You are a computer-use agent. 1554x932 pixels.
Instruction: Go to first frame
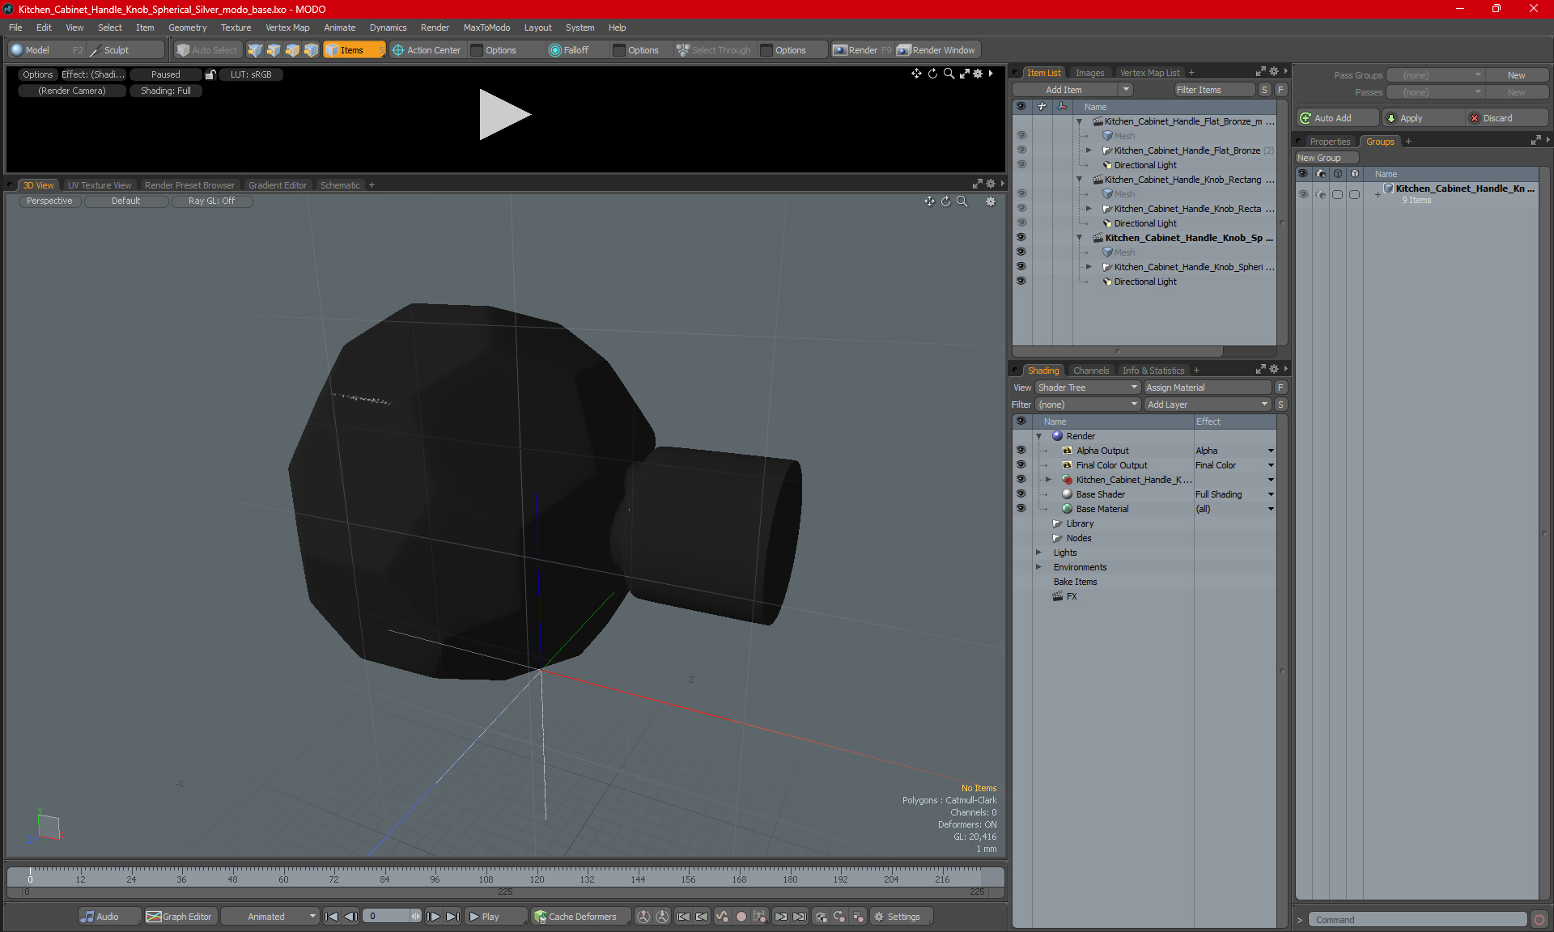(331, 917)
